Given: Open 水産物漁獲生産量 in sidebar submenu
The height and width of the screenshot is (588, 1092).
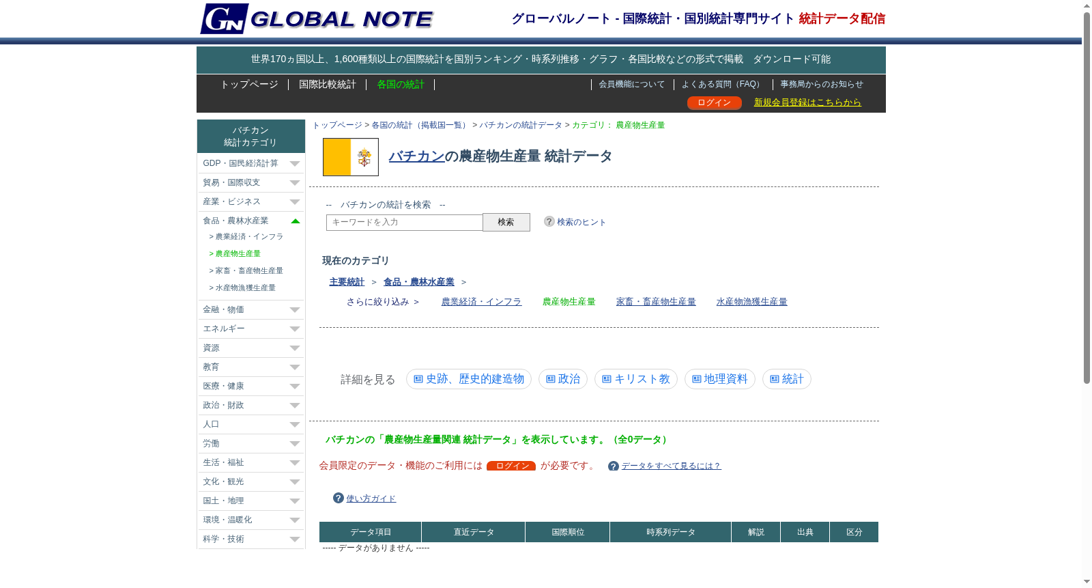Looking at the screenshot, I should tap(242, 288).
